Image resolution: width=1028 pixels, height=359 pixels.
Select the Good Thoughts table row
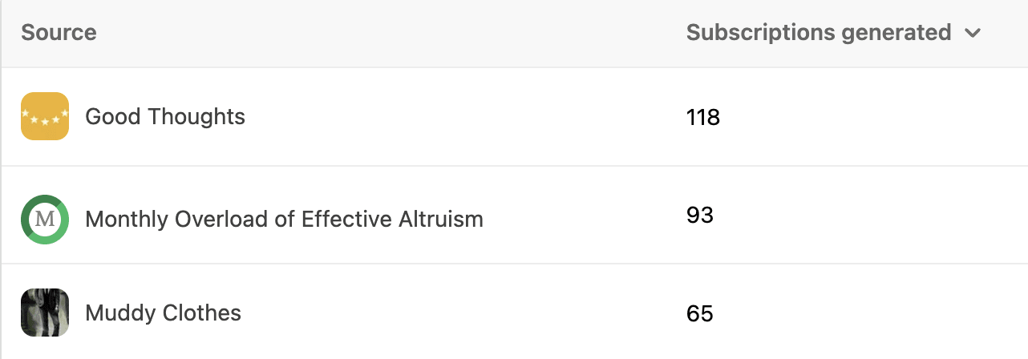click(x=481, y=117)
